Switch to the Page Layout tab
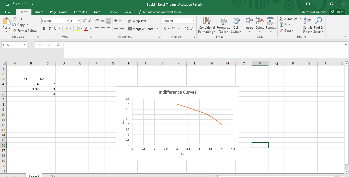 tap(58, 12)
